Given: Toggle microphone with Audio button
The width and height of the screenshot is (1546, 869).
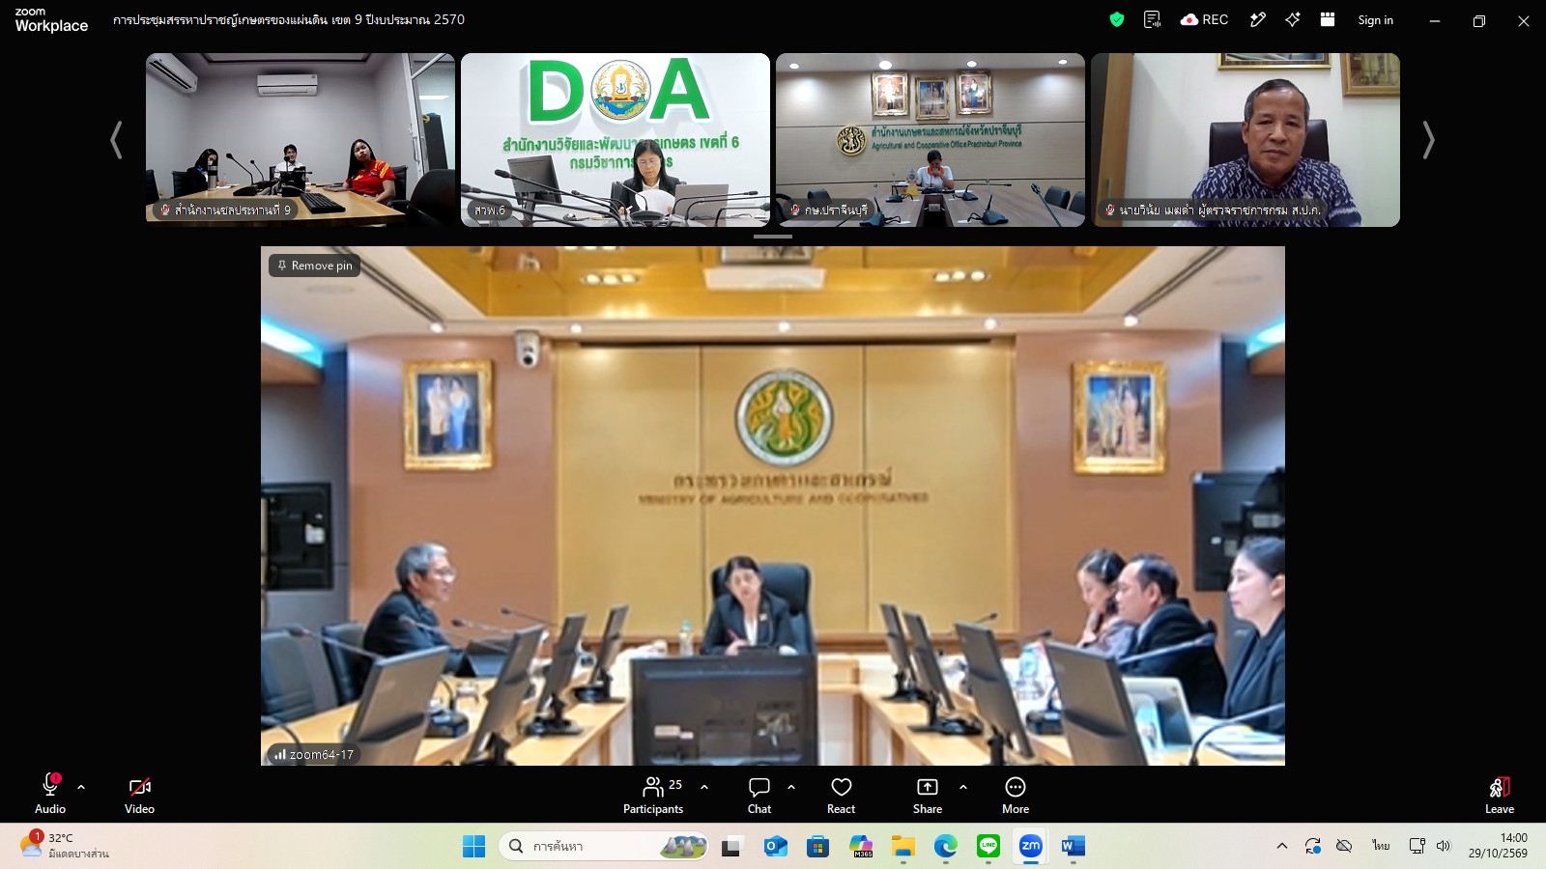Looking at the screenshot, I should [x=50, y=795].
